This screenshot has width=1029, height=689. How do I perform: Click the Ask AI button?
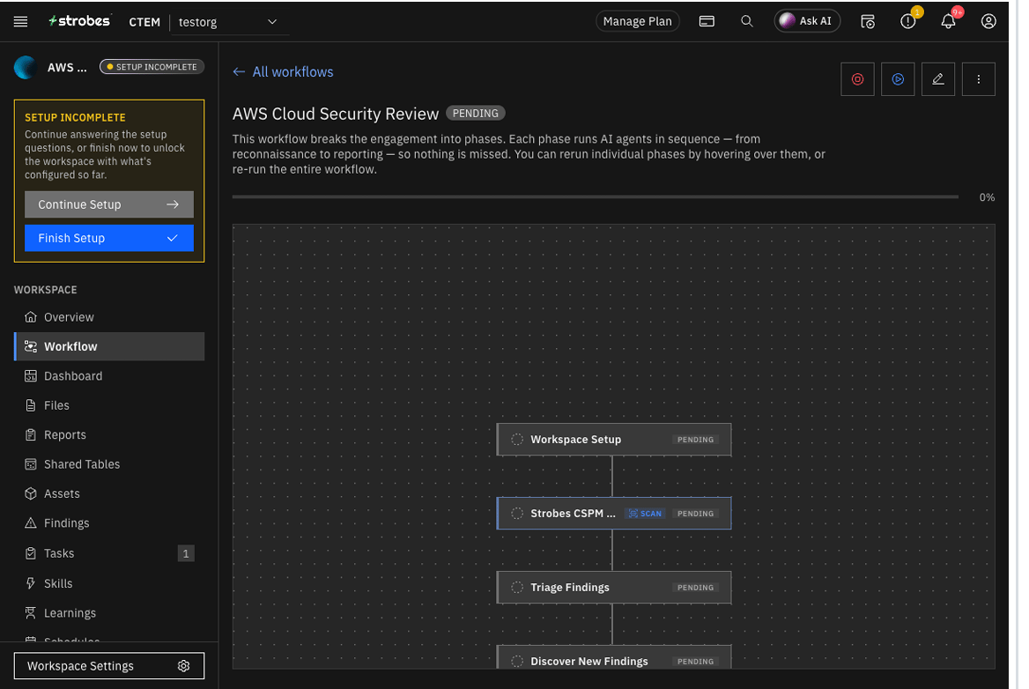point(806,22)
